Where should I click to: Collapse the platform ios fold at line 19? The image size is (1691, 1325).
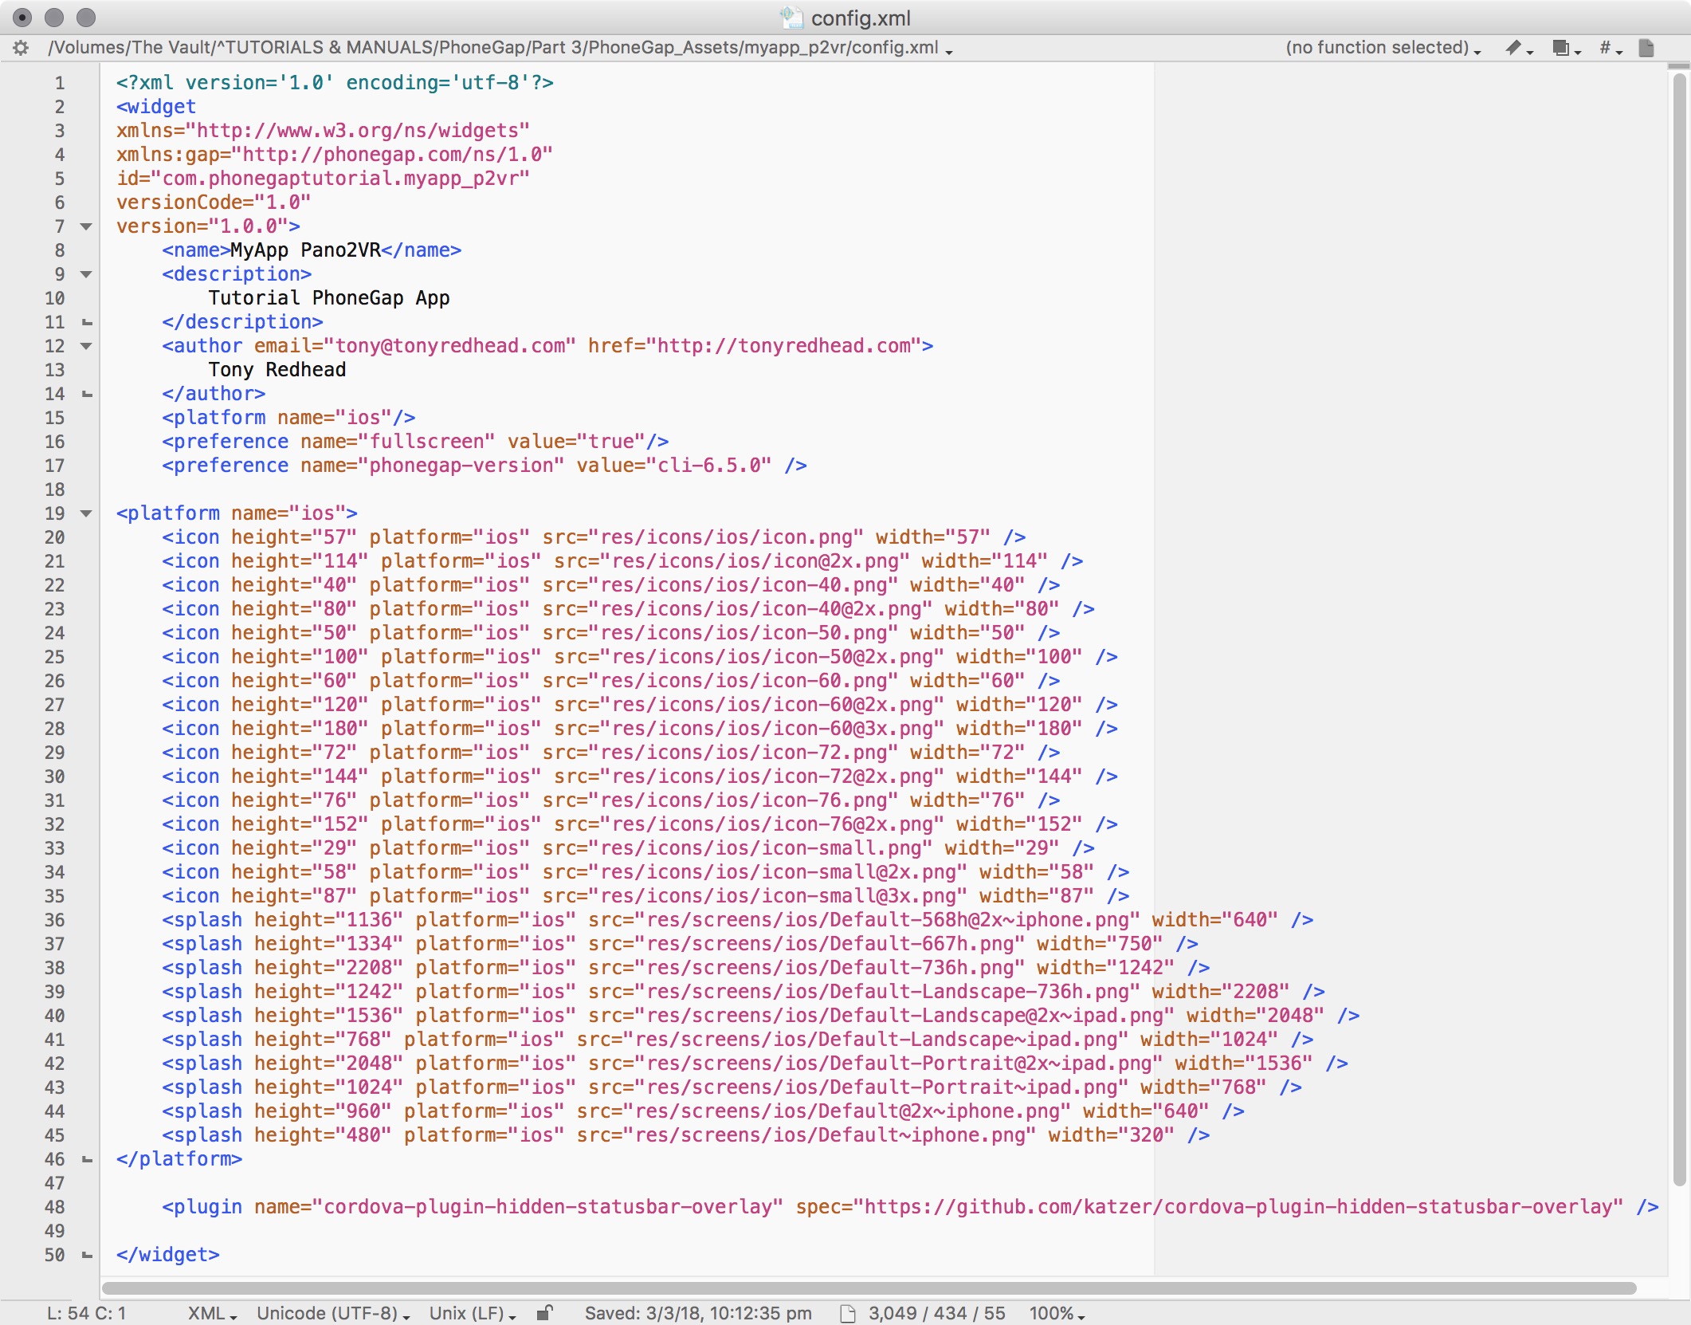coord(86,513)
